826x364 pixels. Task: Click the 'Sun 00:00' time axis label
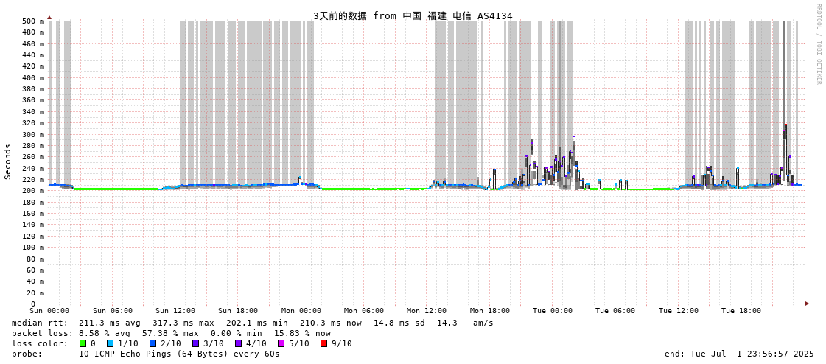[49, 311]
